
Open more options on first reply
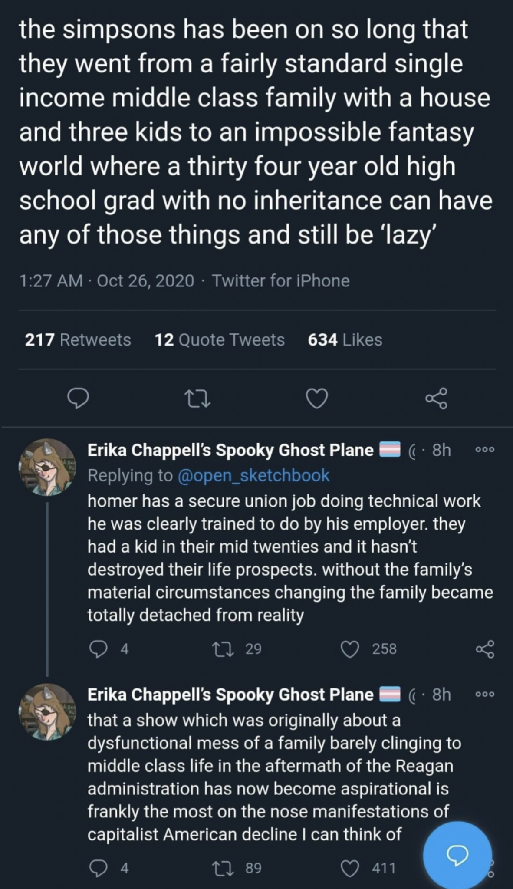[484, 450]
